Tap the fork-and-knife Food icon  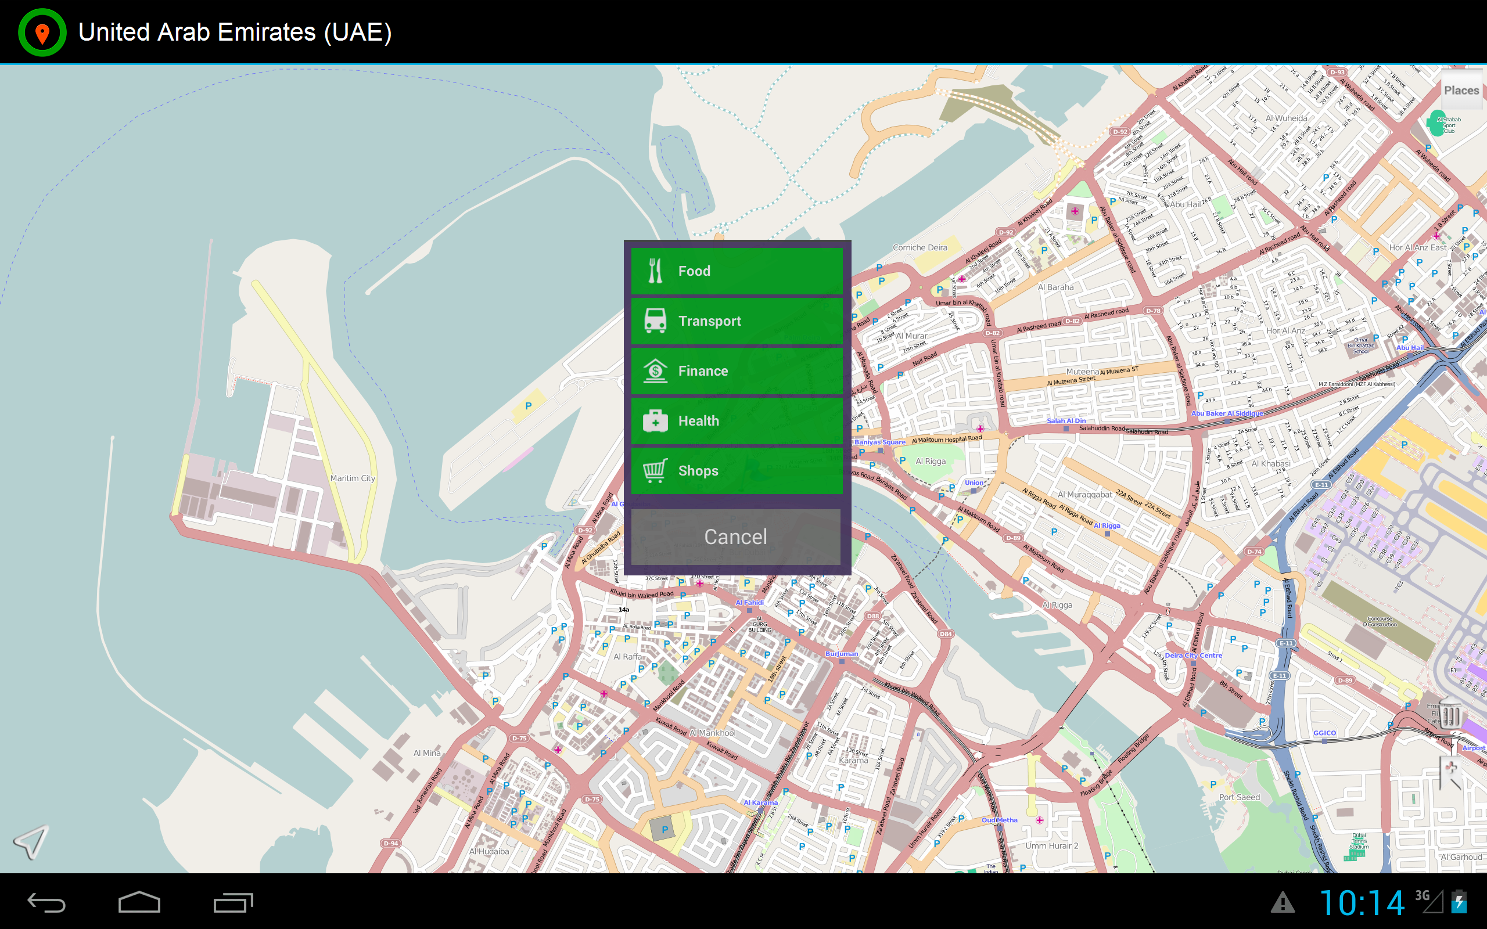pyautogui.click(x=655, y=271)
